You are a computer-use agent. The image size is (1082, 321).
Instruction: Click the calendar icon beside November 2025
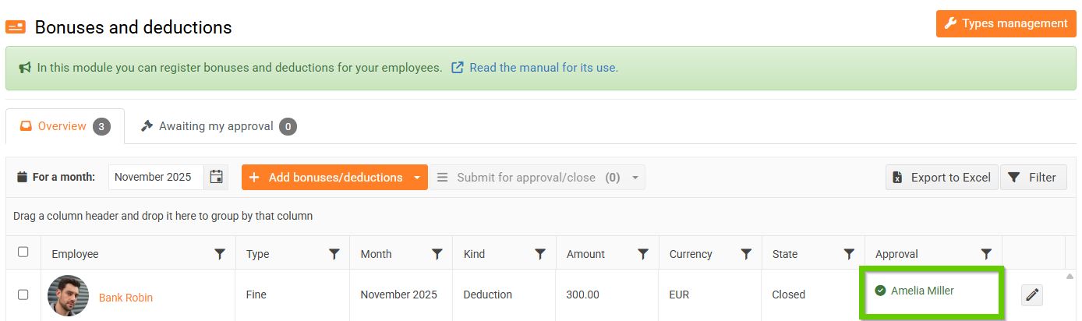pyautogui.click(x=216, y=177)
